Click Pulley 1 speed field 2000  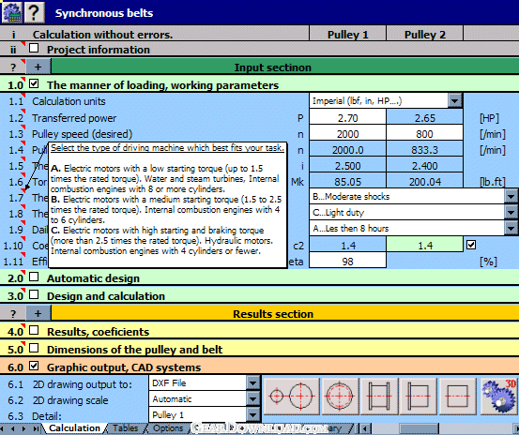pyautogui.click(x=347, y=133)
